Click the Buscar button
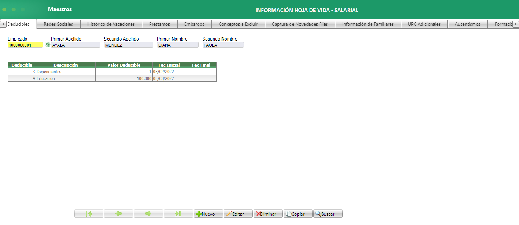 click(x=328, y=214)
